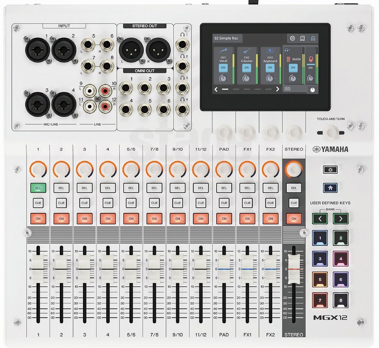Image resolution: width=379 pixels, height=348 pixels.
Task: Tap the home icon on the touchscreen
Action: (313, 38)
